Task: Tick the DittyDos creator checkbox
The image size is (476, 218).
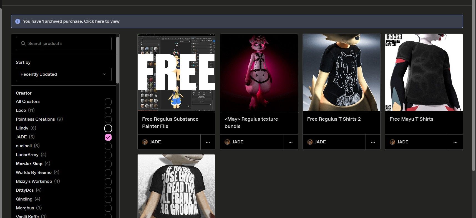Action: click(108, 191)
